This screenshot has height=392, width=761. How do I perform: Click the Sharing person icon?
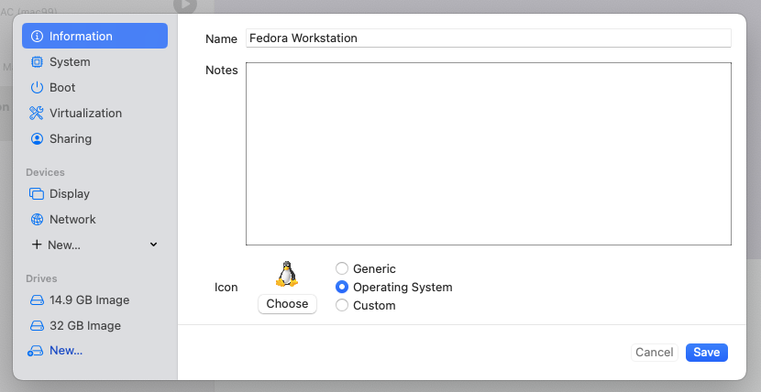pos(37,139)
